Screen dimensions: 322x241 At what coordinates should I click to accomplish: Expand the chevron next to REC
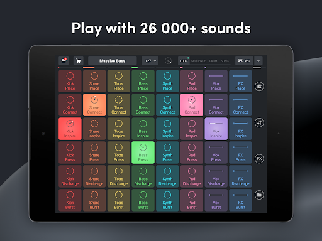click(258, 61)
